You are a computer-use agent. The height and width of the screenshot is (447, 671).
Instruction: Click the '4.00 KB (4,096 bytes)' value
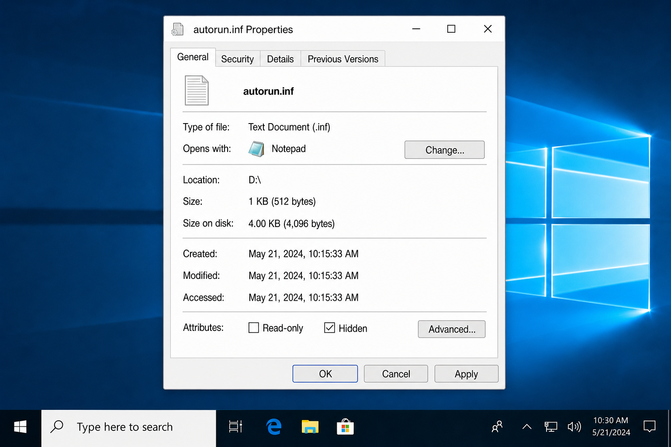(291, 223)
